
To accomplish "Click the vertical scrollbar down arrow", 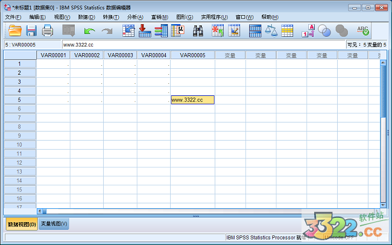I will point(383,205).
